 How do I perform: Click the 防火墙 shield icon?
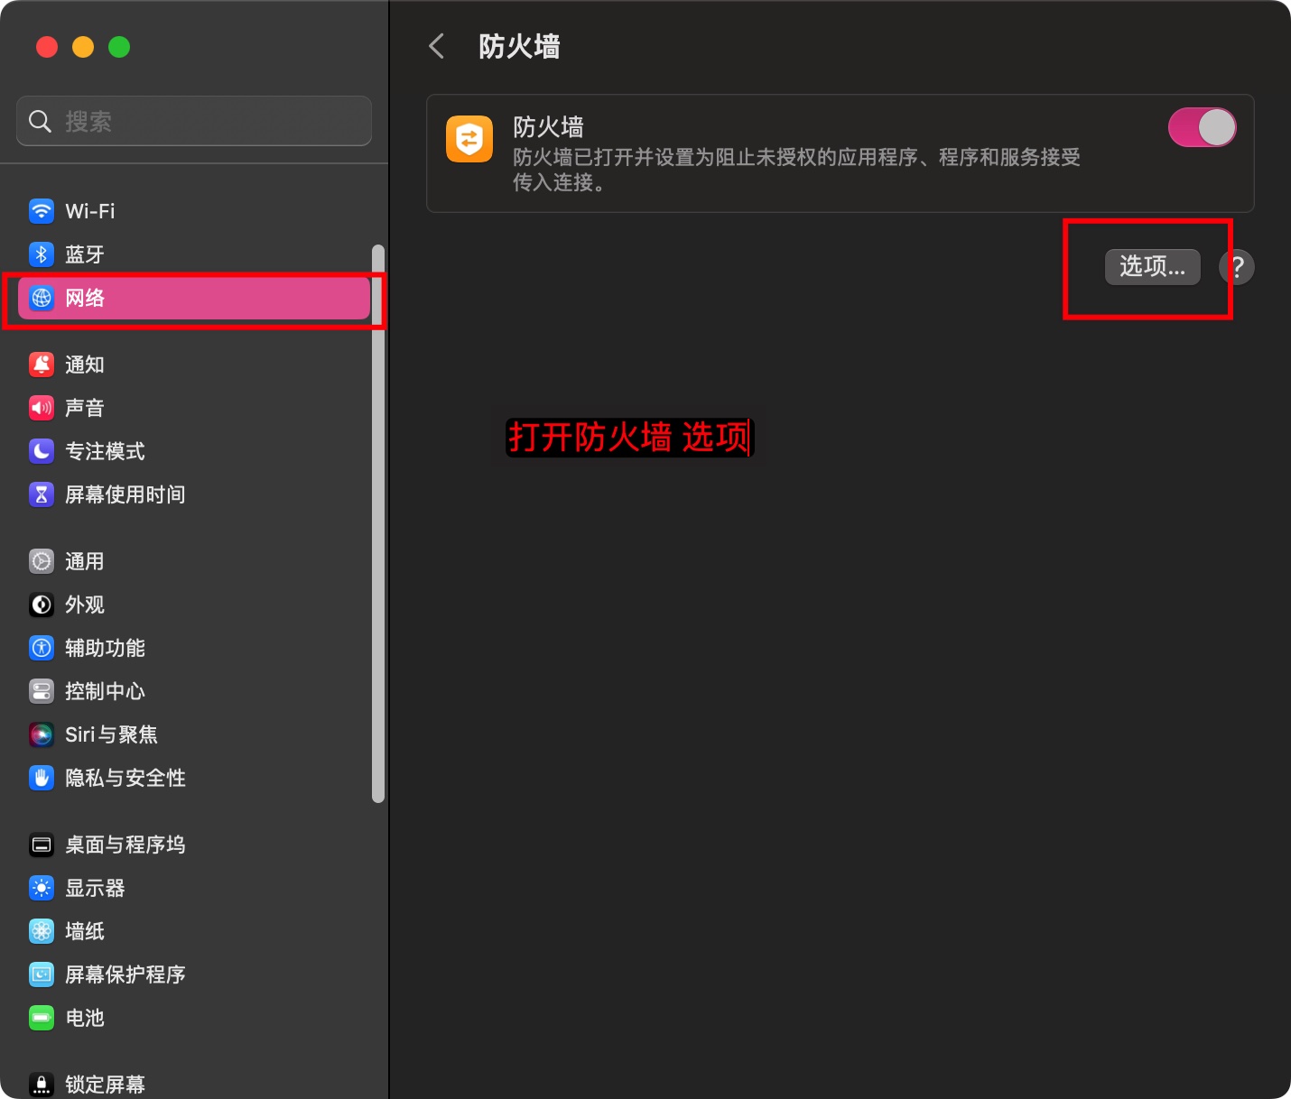[469, 140]
